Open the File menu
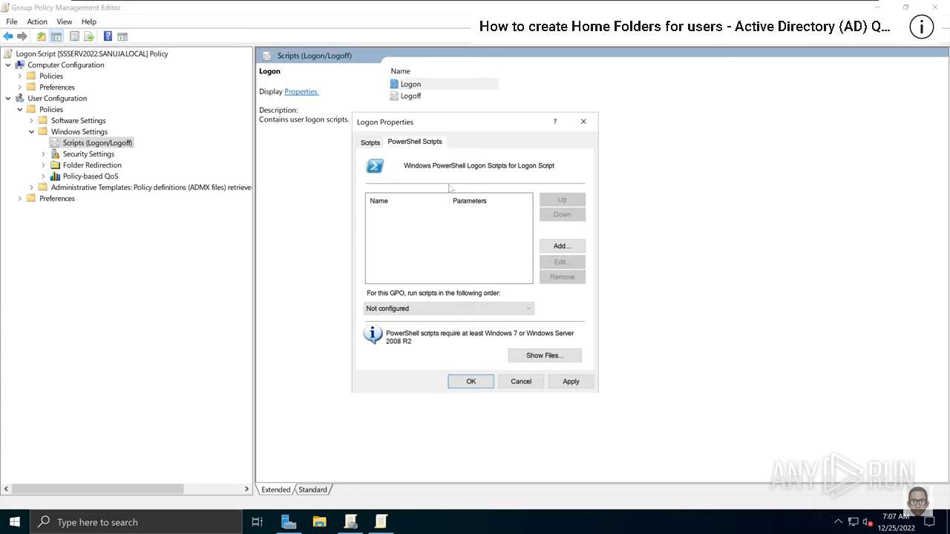Viewport: 950px width, 534px height. click(12, 22)
